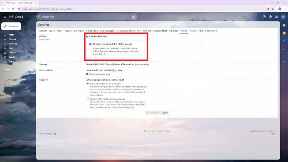Open the Chat and Meet tab

[160, 31]
